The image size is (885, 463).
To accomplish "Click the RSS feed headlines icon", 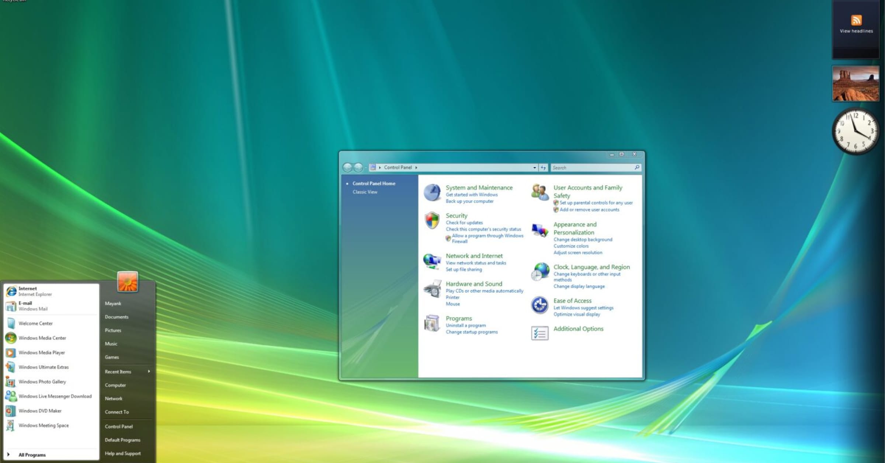I will click(x=856, y=20).
